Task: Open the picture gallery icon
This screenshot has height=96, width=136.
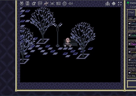Action: click(x=58, y=4)
